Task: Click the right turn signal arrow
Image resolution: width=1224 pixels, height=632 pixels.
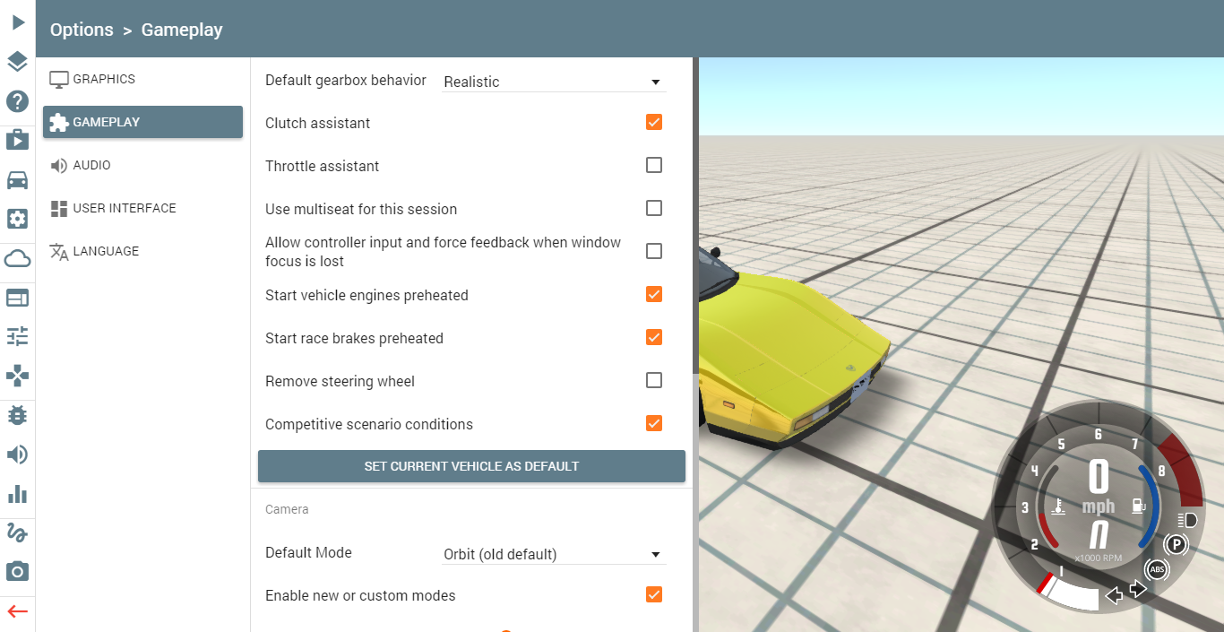Action: 1138,589
